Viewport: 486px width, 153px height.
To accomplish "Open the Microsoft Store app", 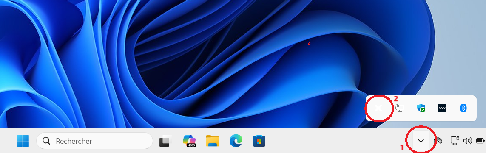I will click(x=259, y=141).
